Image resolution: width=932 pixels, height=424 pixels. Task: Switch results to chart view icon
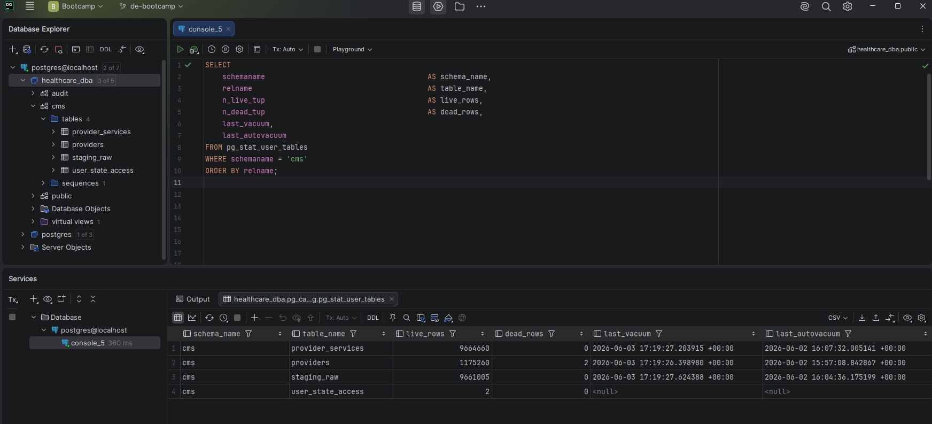coord(192,318)
